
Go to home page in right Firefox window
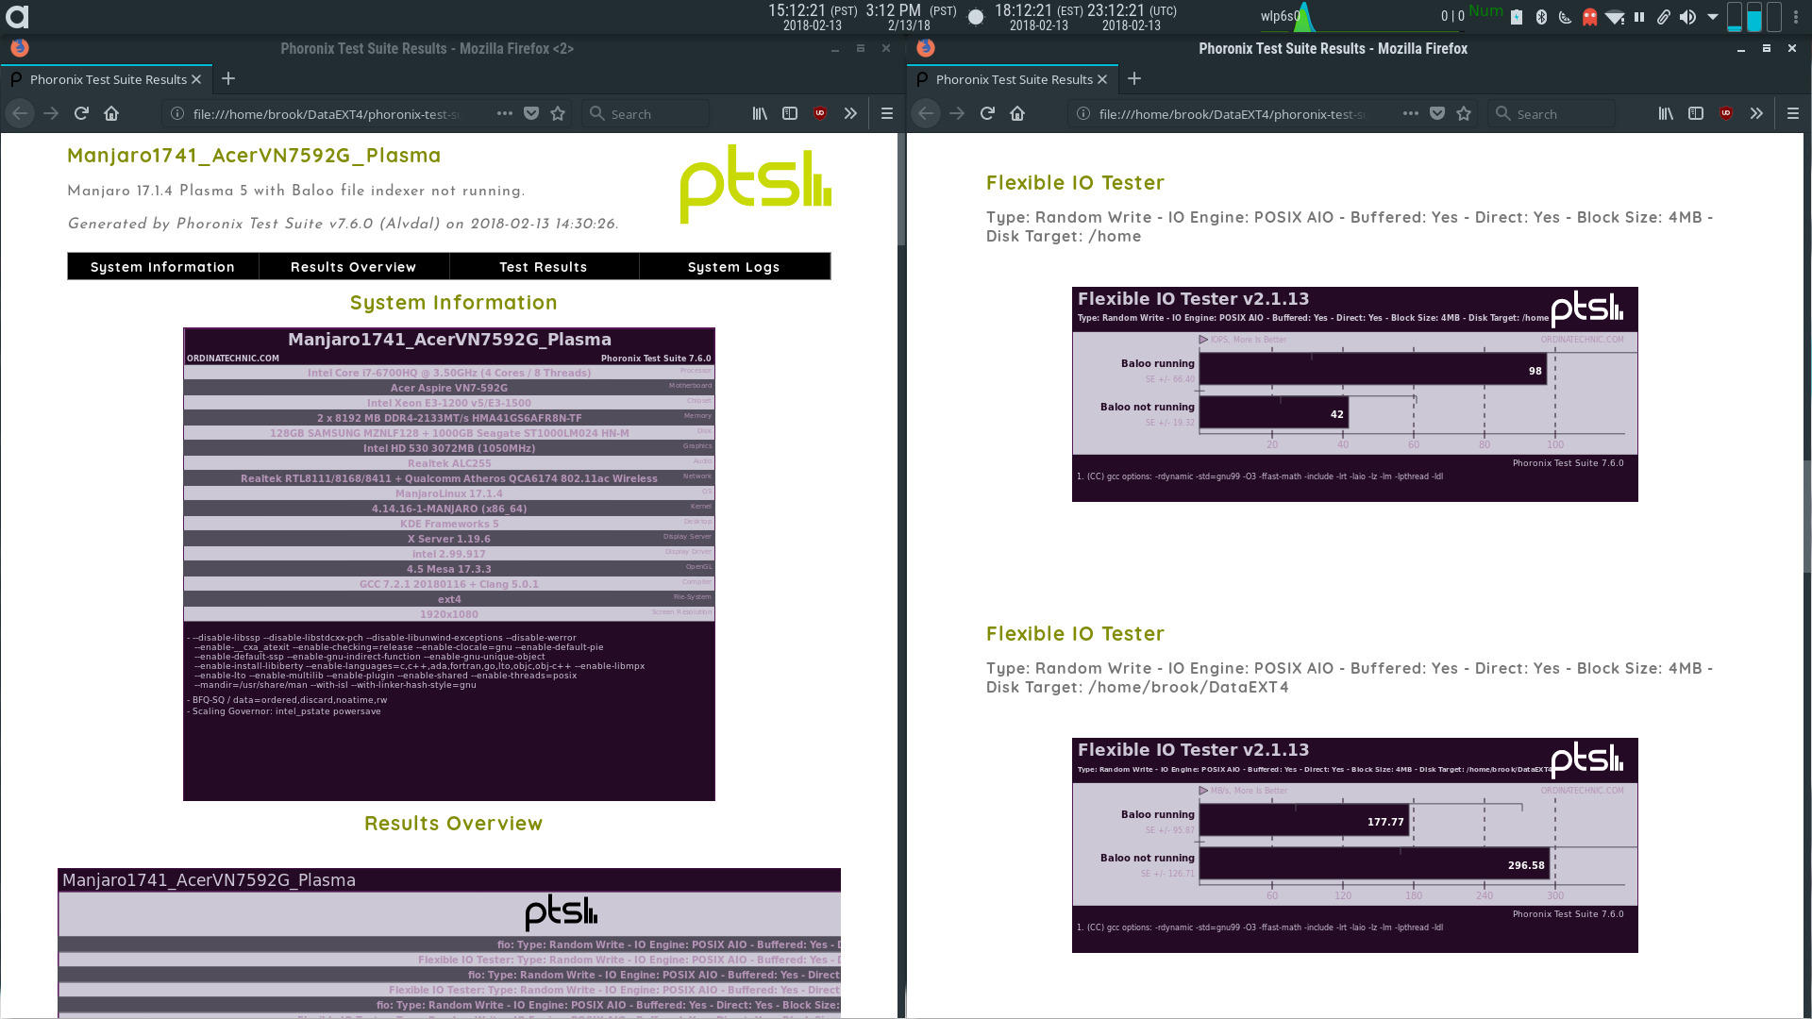point(1017,113)
